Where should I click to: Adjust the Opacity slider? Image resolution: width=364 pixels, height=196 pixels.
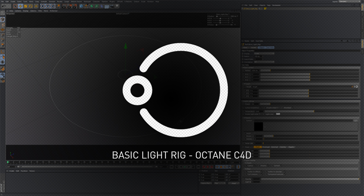point(310,179)
